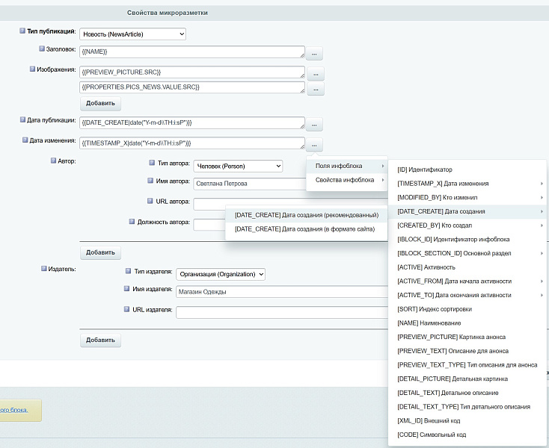Click the hint icon next to URL издателя
This screenshot has width=549, height=448.
126,309
